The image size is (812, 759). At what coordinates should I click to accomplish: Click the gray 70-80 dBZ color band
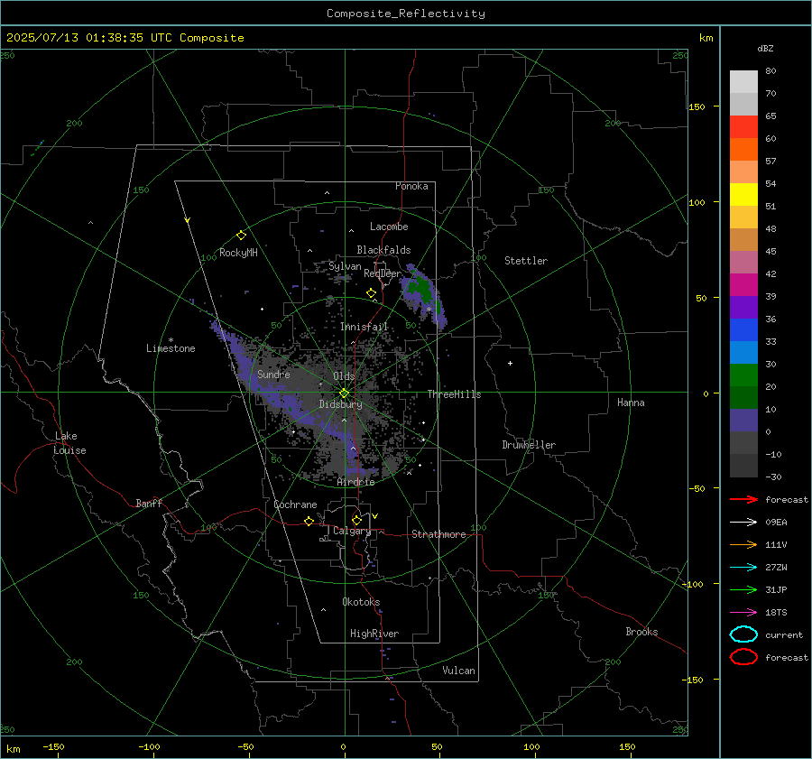click(743, 82)
